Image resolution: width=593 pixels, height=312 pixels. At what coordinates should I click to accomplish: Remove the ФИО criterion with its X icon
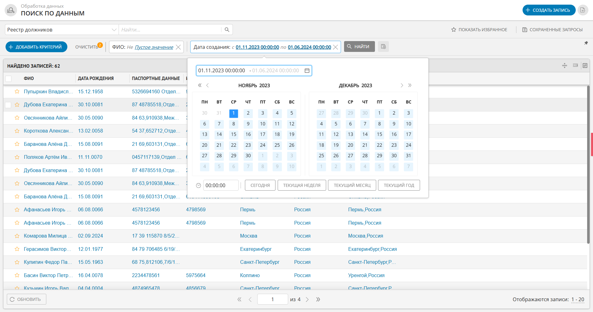178,47
